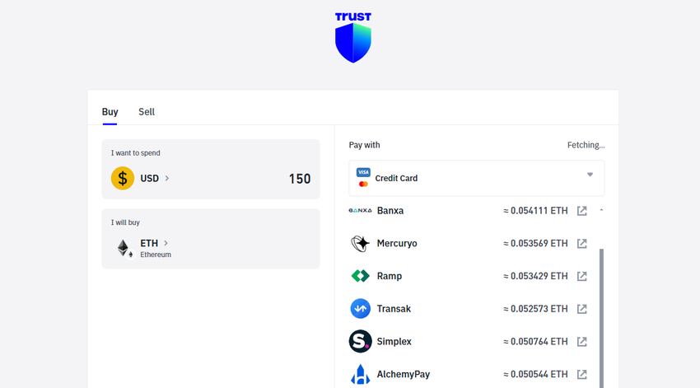
Task: Open the USD currency selector chevron
Action: coord(167,178)
